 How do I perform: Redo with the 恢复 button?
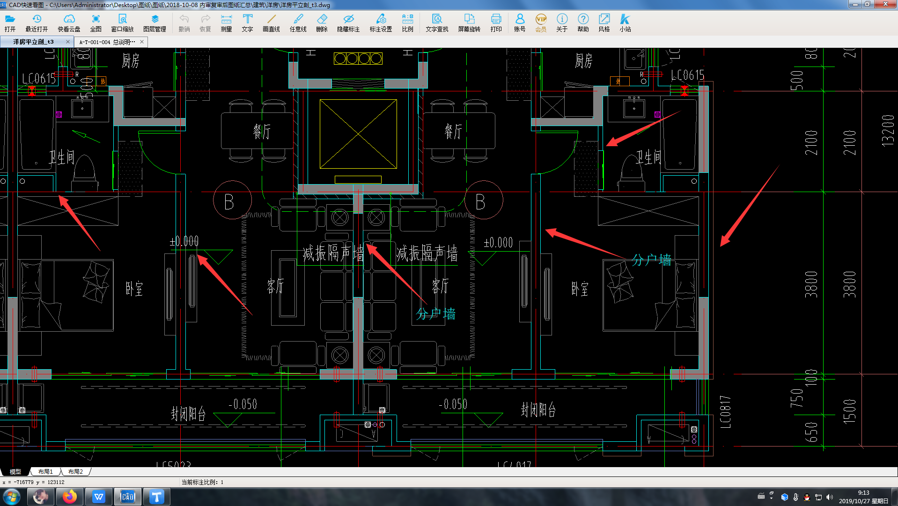tap(205, 23)
